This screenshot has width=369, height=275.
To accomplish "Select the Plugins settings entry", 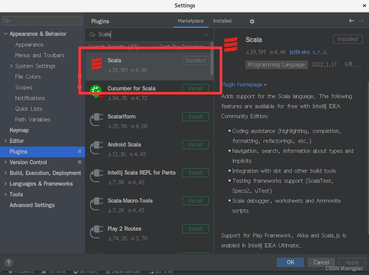I will pyautogui.click(x=43, y=151).
